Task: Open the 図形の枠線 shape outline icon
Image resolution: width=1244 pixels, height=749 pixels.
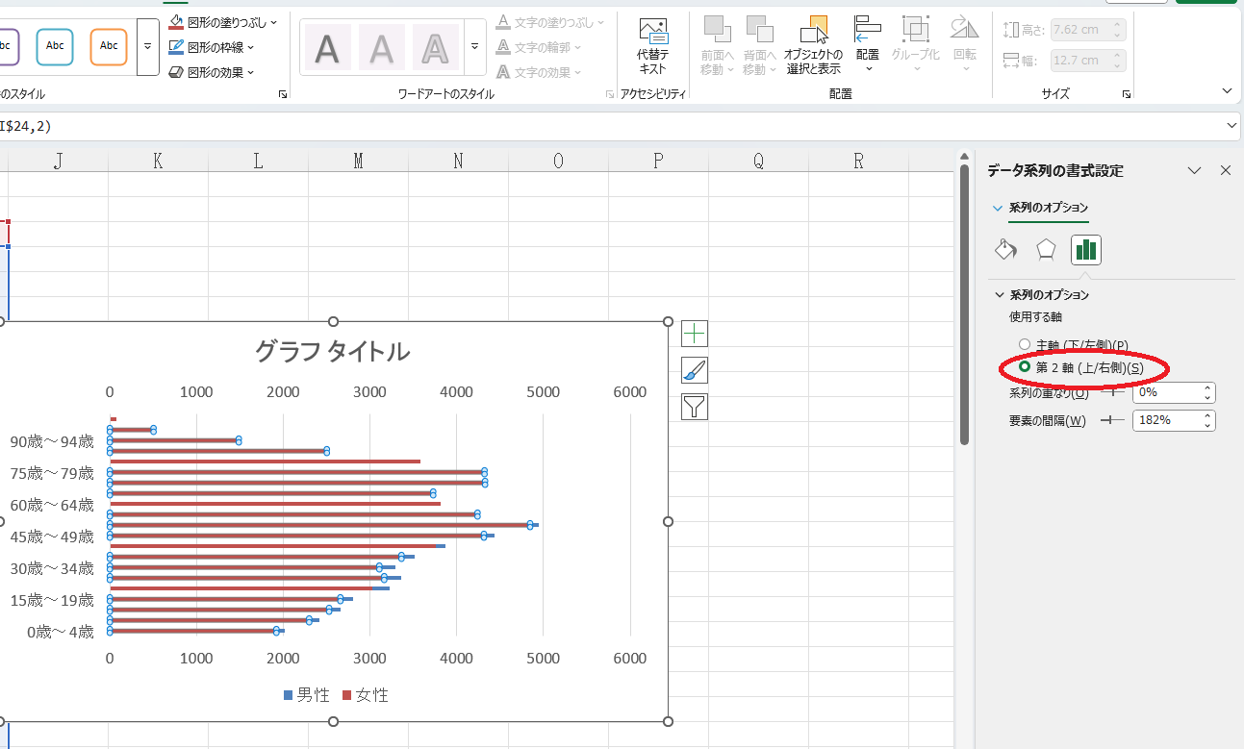Action: (176, 46)
